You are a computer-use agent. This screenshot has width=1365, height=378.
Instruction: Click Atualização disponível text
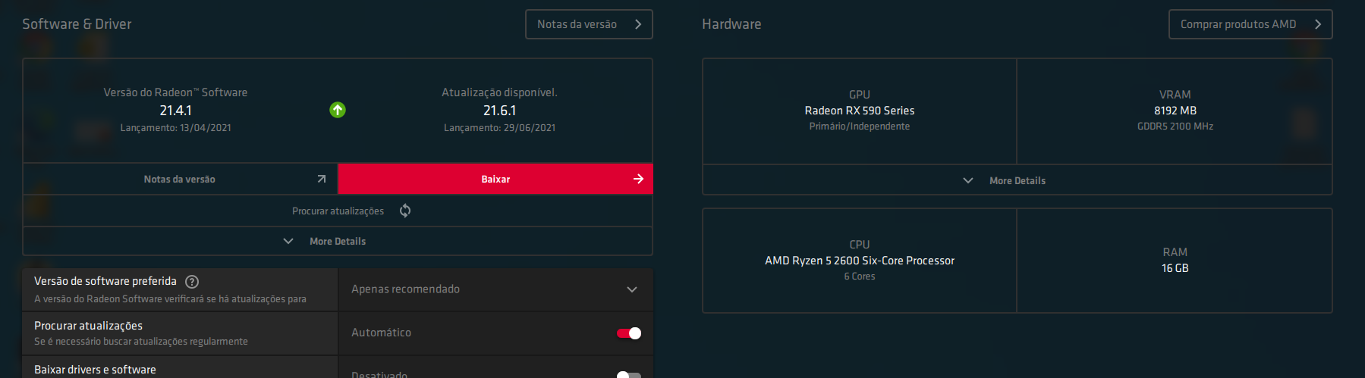(x=499, y=92)
